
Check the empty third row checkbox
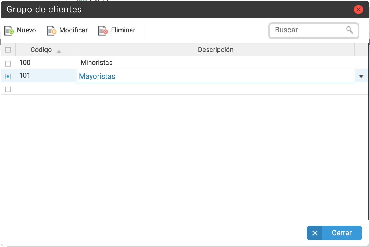click(8, 89)
